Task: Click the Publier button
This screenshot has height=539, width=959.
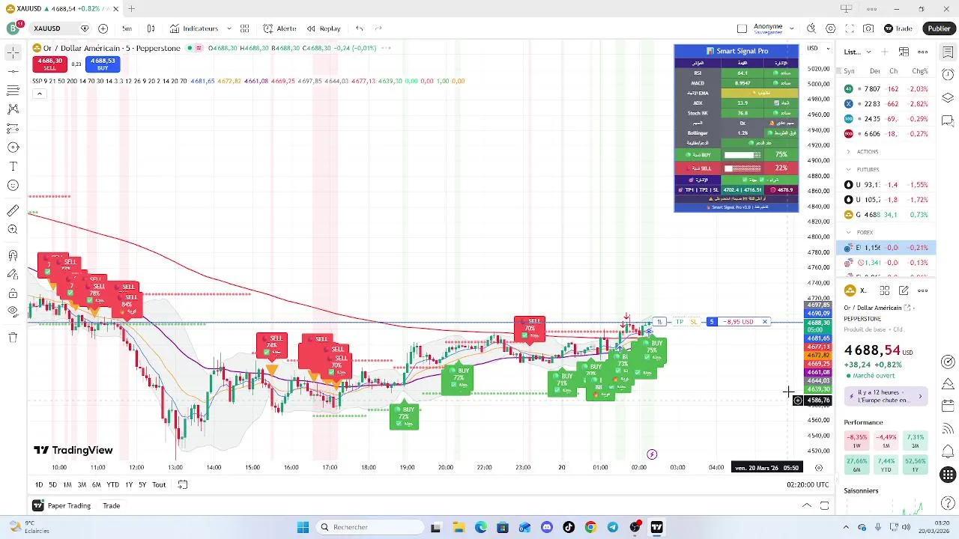Action: pos(939,28)
